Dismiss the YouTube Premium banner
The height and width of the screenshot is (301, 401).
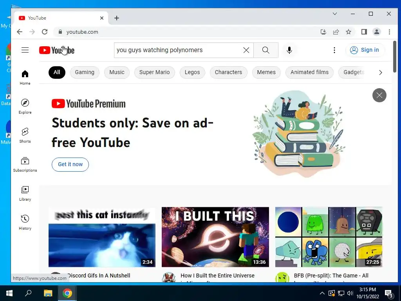(379, 95)
